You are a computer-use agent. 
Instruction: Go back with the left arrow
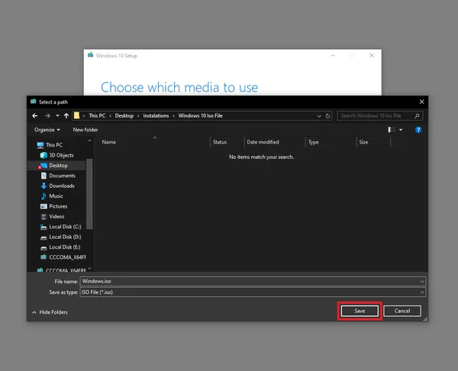tap(35, 116)
